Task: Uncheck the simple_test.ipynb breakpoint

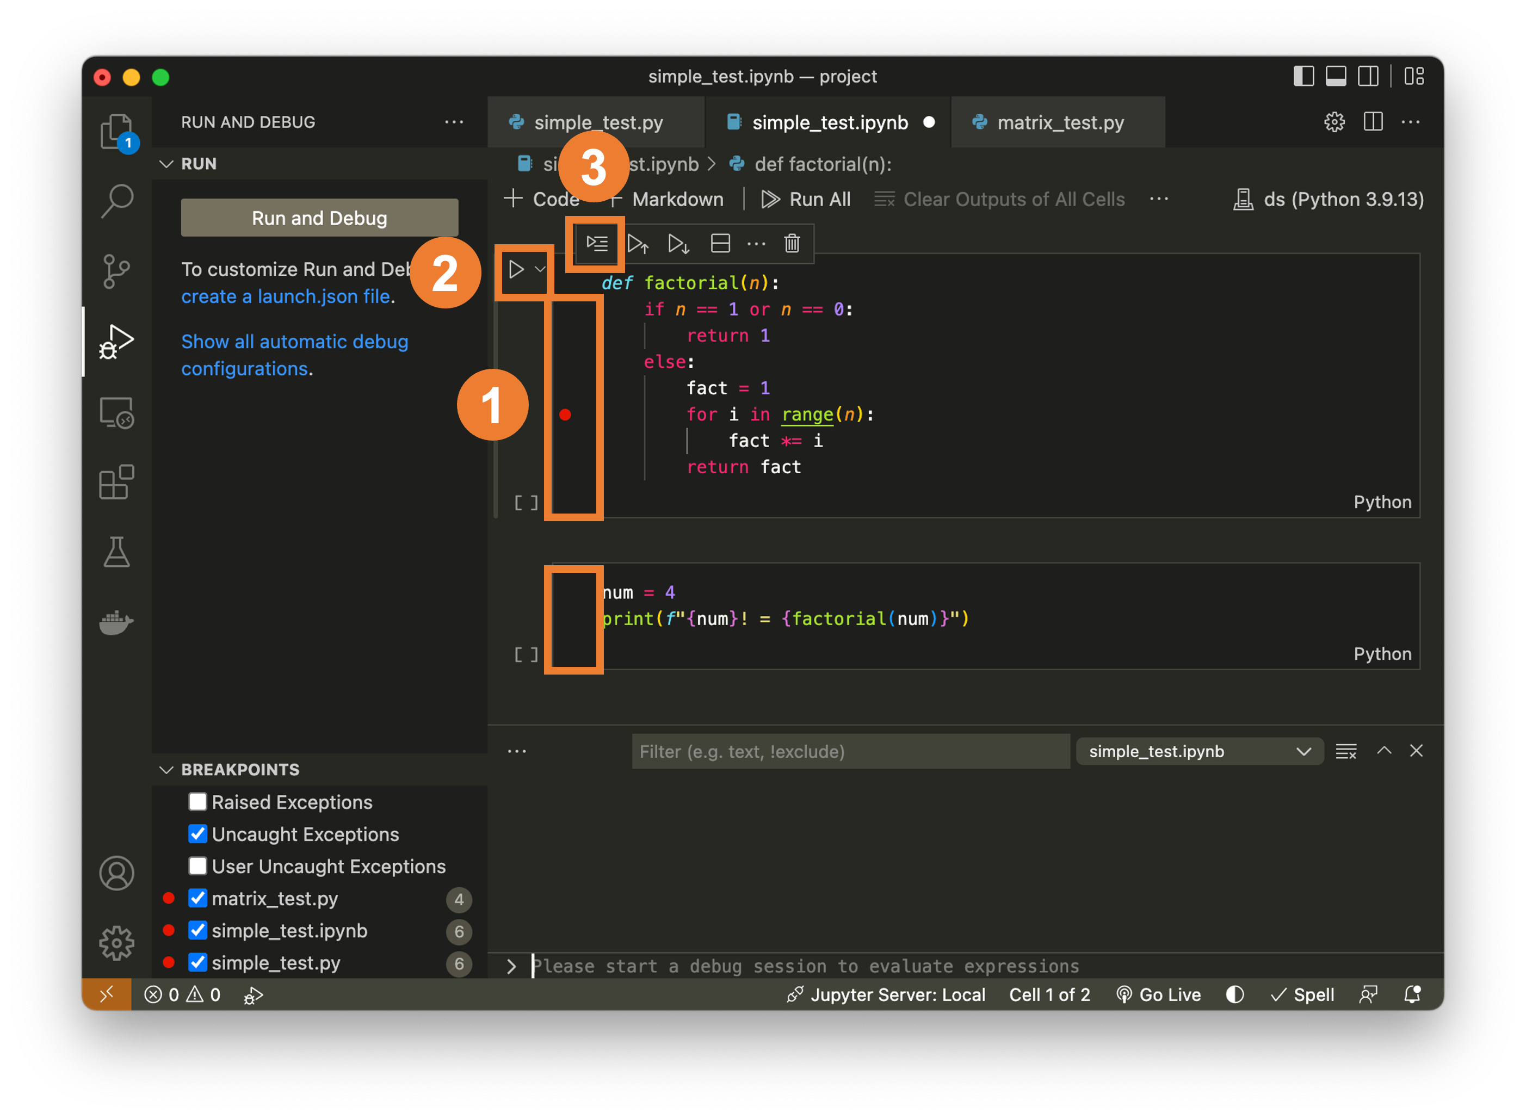Action: (x=197, y=931)
